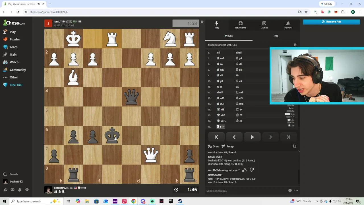The width and height of the screenshot is (364, 205).
Task: Click the white queen on the board
Action: pyautogui.click(x=151, y=155)
